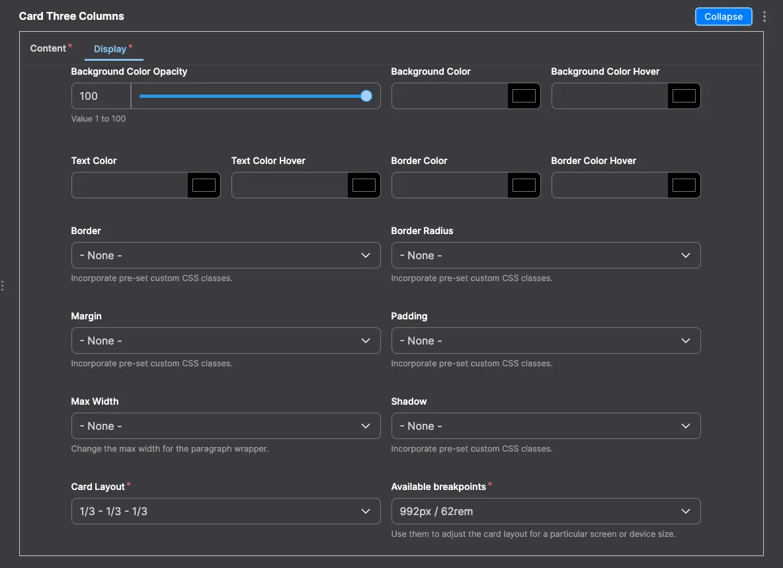Open the Border Radius dropdown
Image resolution: width=783 pixels, height=568 pixels.
coord(546,255)
